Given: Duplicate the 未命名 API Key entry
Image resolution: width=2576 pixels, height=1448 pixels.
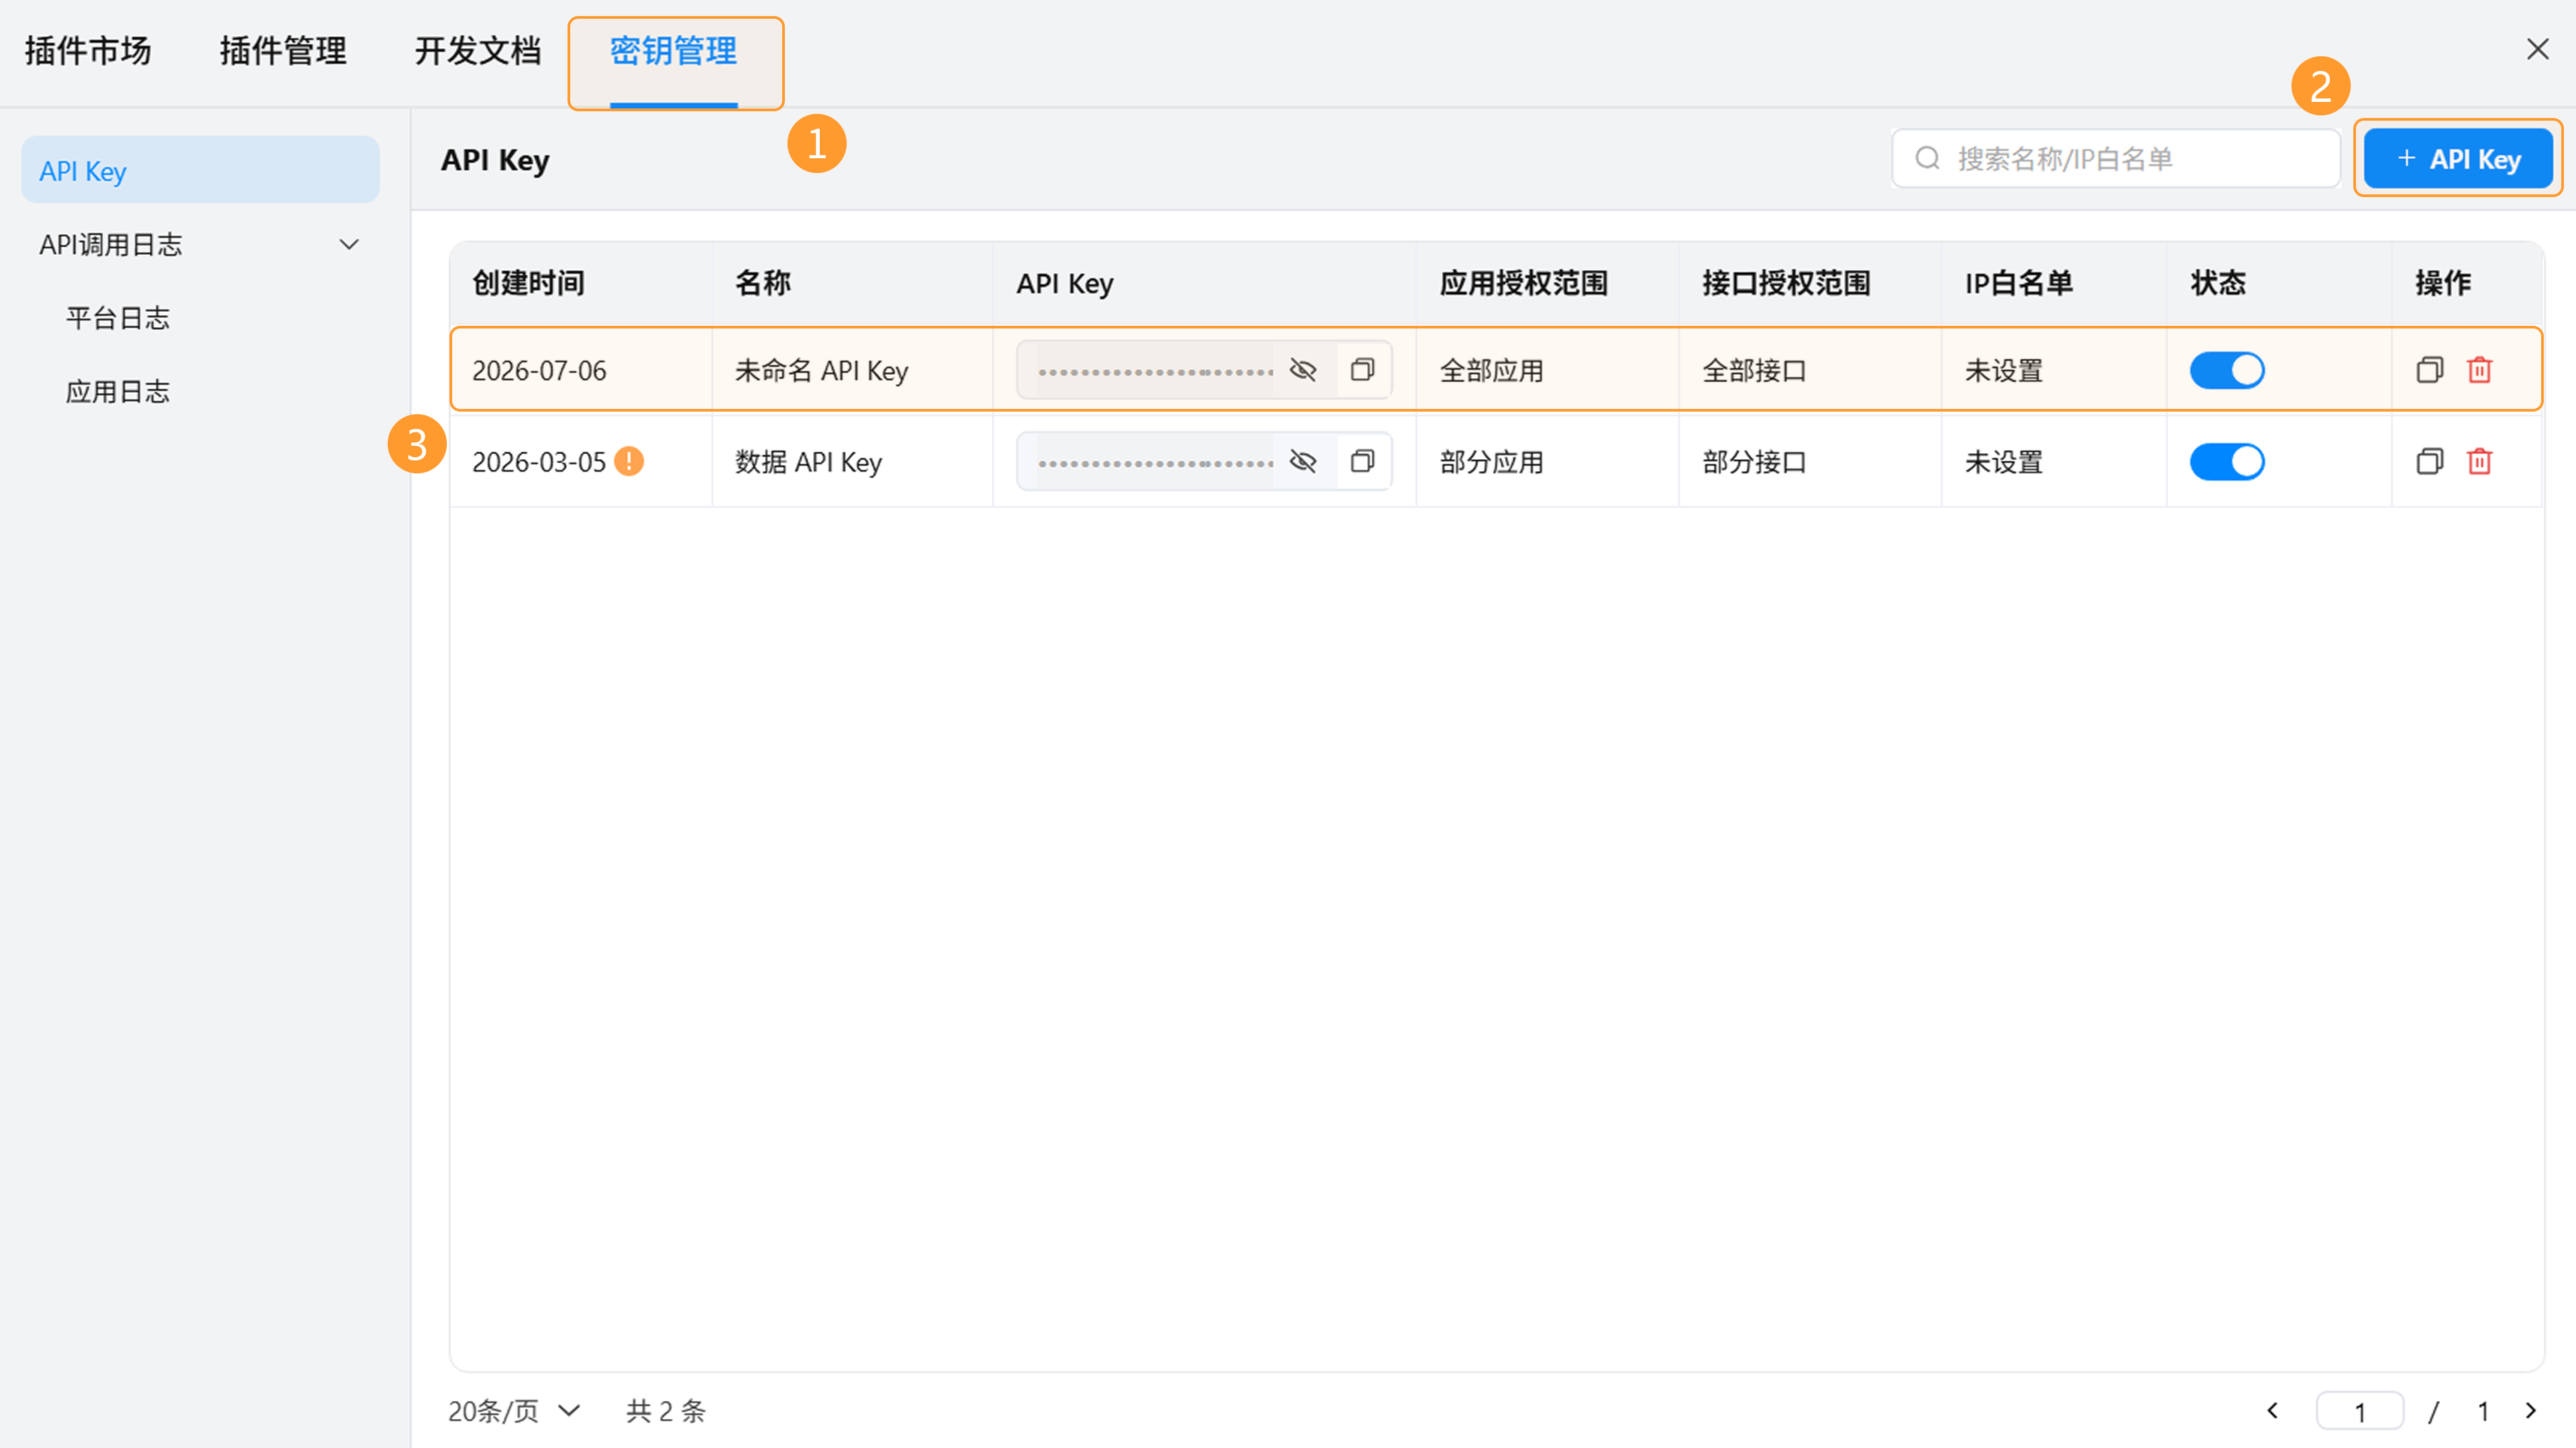Looking at the screenshot, I should [2430, 370].
